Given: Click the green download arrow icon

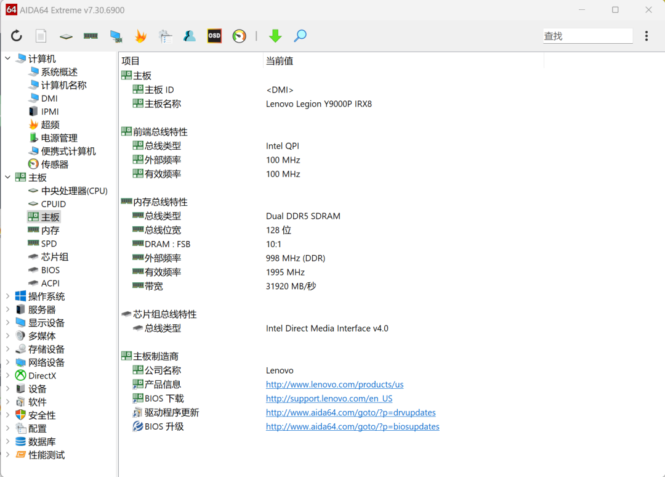Looking at the screenshot, I should pyautogui.click(x=275, y=36).
